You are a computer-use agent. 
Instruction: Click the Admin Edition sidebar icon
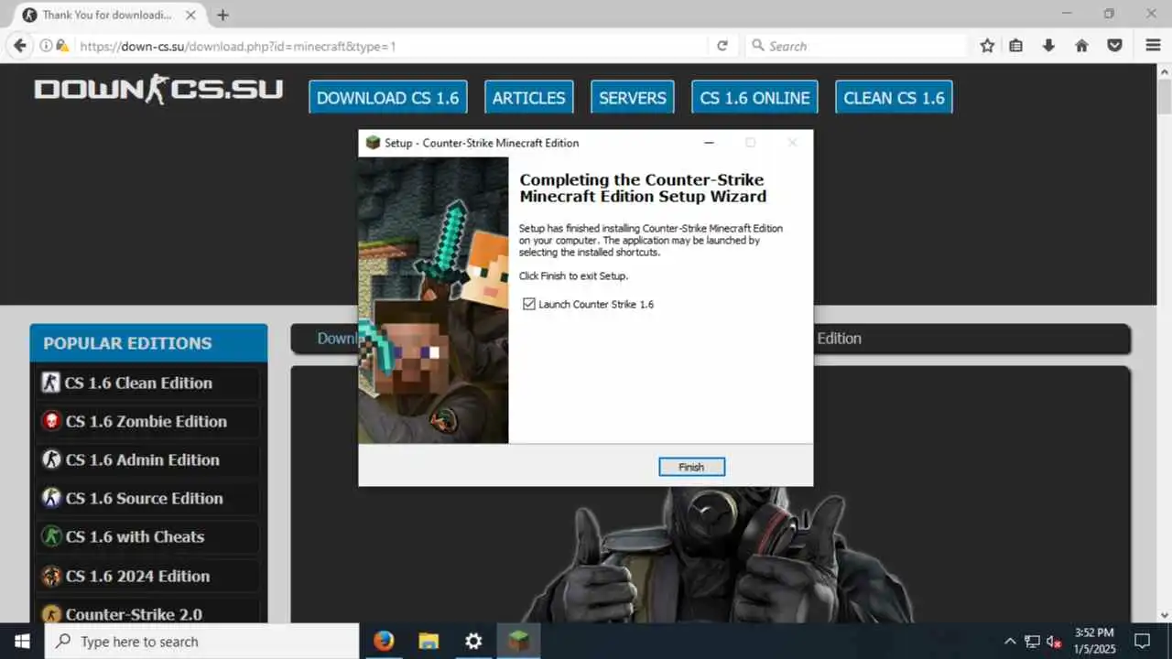point(51,459)
